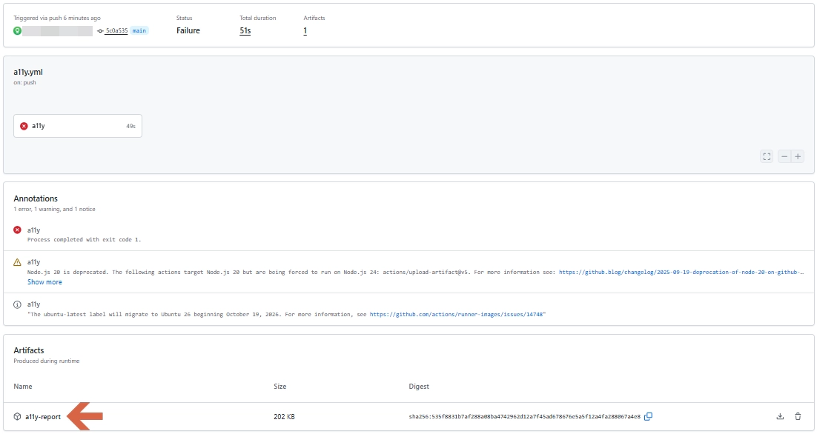
Task: Click 'Produced during runtime' subtitle
Action: click(x=47, y=361)
